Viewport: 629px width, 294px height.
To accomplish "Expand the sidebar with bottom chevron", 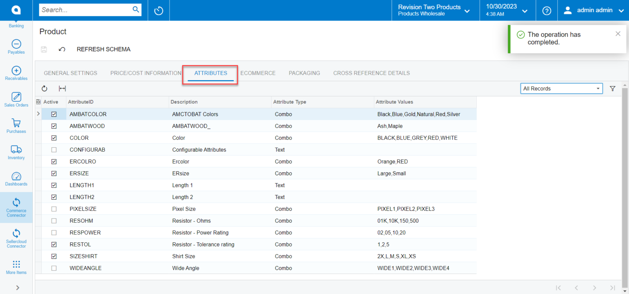I will [17, 288].
